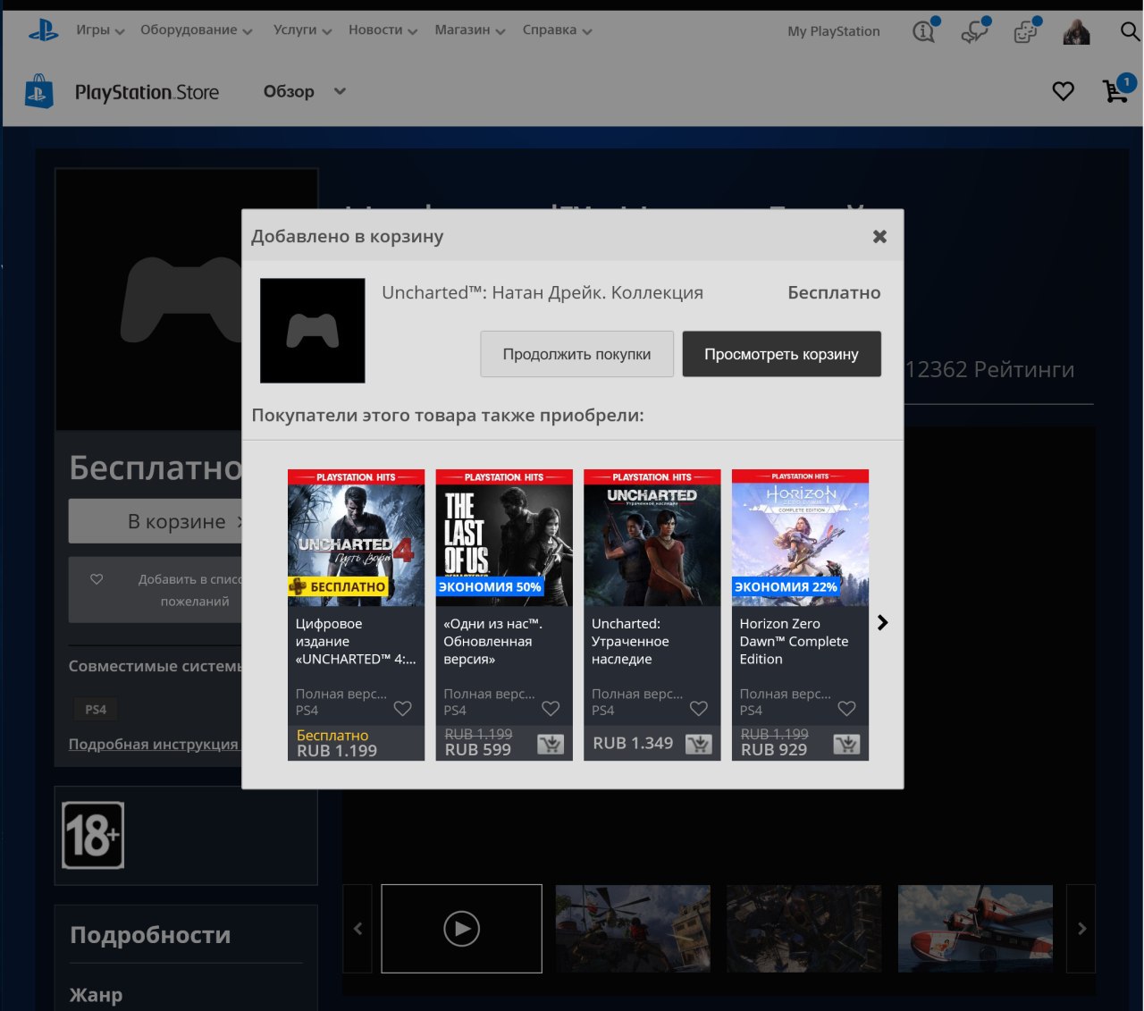
Task: Toggle wishlist heart for The Last of Us
Action: tap(551, 709)
